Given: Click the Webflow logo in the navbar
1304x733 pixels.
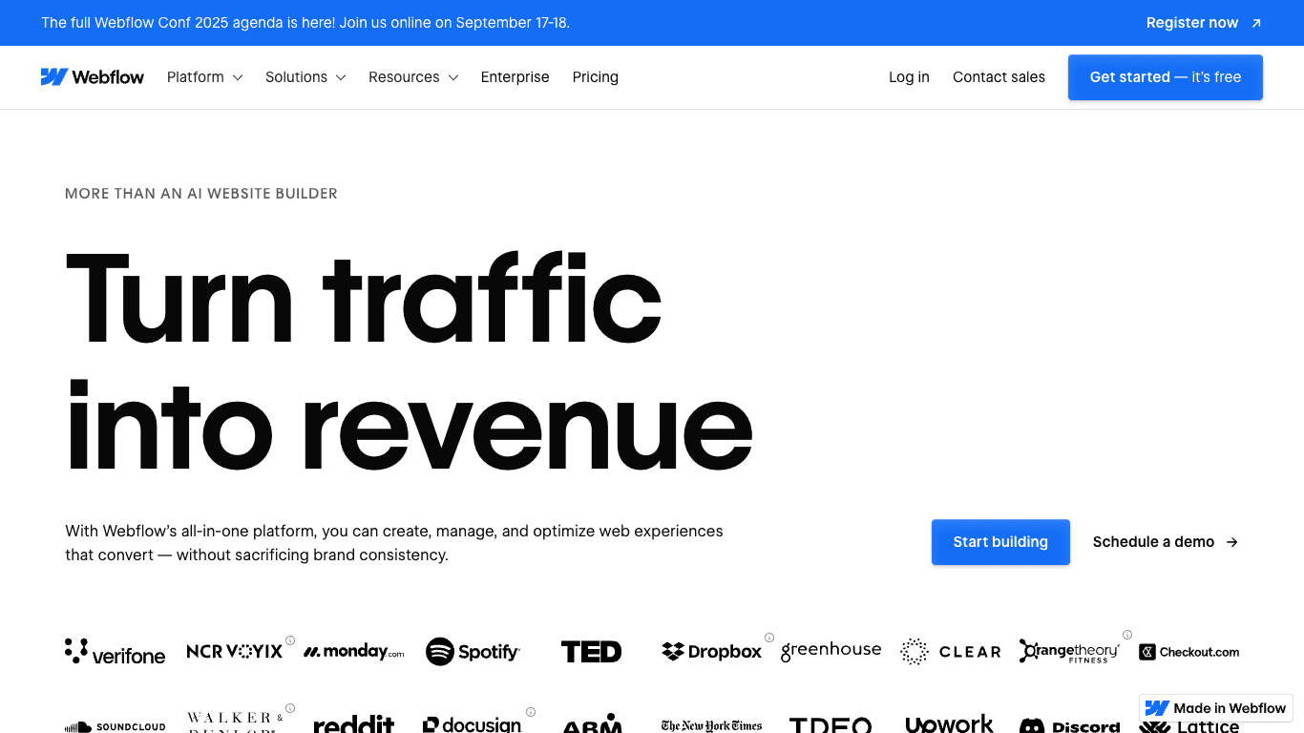Looking at the screenshot, I should [x=93, y=76].
